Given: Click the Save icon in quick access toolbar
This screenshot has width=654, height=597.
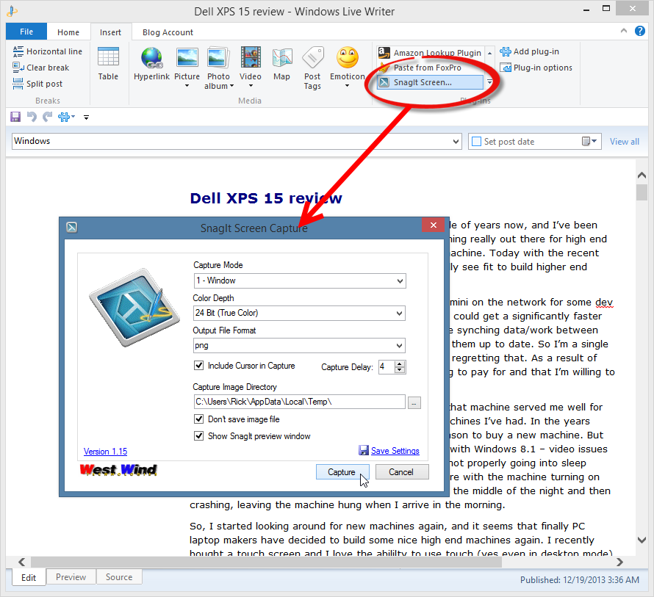Looking at the screenshot, I should [x=15, y=117].
